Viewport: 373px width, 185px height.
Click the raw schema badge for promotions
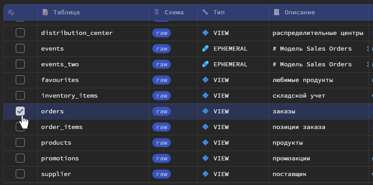[x=162, y=158]
